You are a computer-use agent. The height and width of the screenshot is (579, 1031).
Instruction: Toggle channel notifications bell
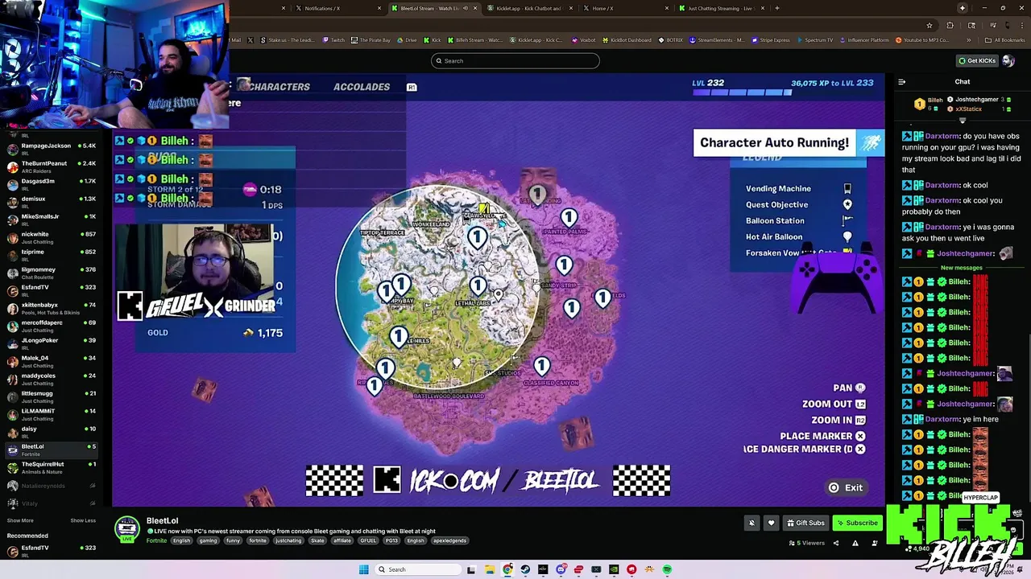click(752, 523)
